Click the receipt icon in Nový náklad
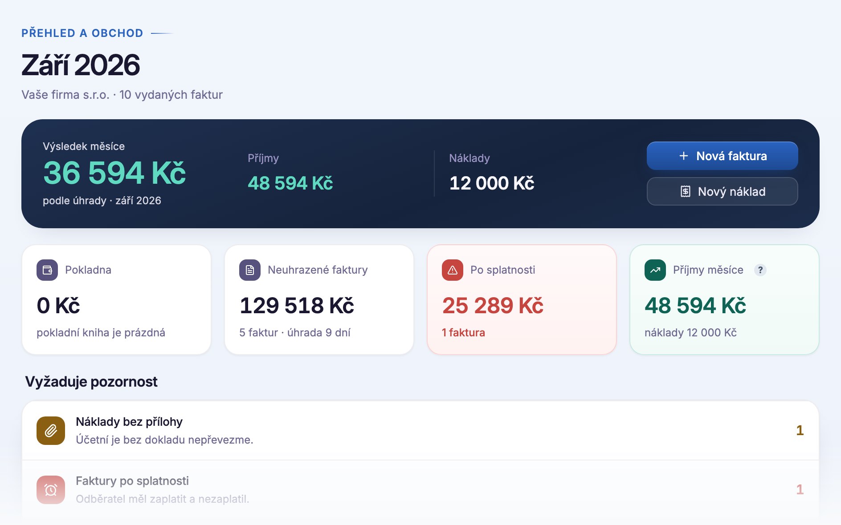The height and width of the screenshot is (525, 841). pos(686,191)
